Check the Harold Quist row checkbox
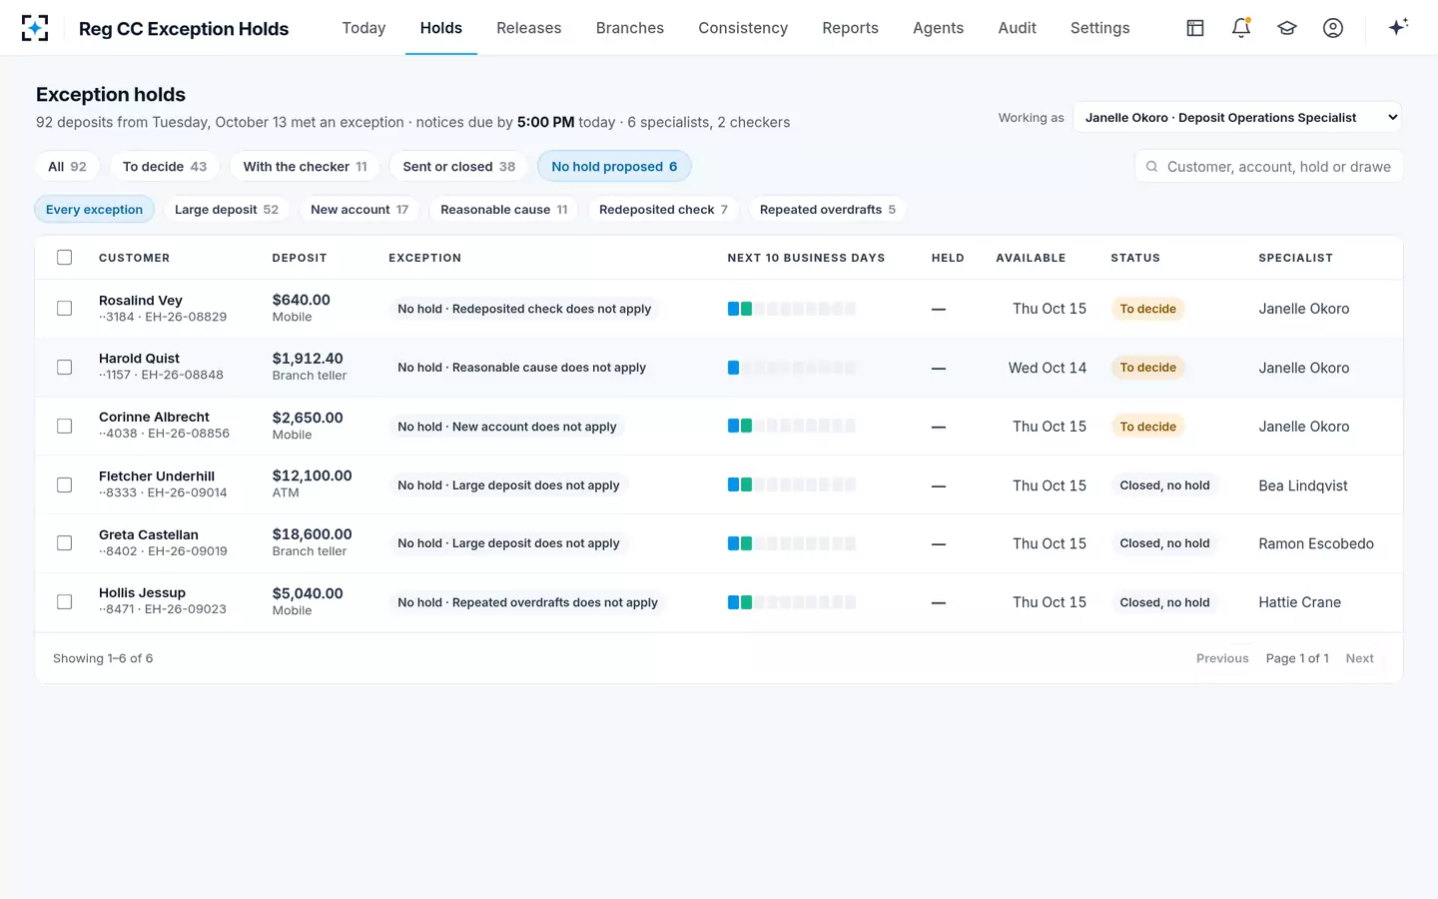1438x899 pixels. [x=65, y=368]
